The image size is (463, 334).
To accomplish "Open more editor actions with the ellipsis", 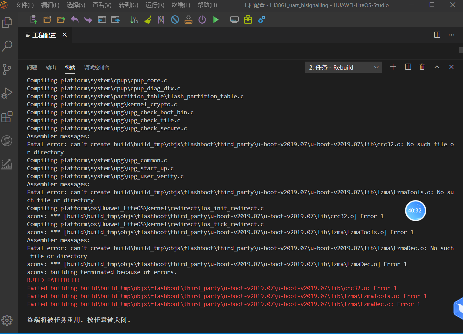I will tap(451, 35).
